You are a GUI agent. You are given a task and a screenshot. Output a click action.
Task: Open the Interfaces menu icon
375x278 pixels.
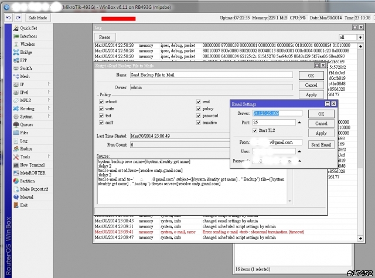pos(16,36)
